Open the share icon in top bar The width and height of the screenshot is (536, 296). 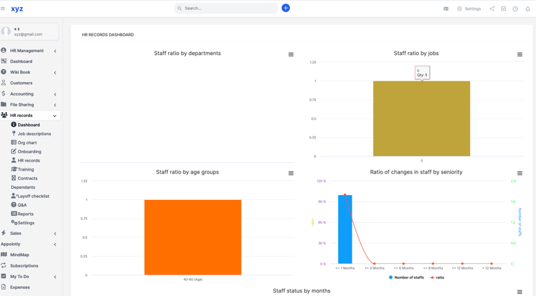pos(492,8)
